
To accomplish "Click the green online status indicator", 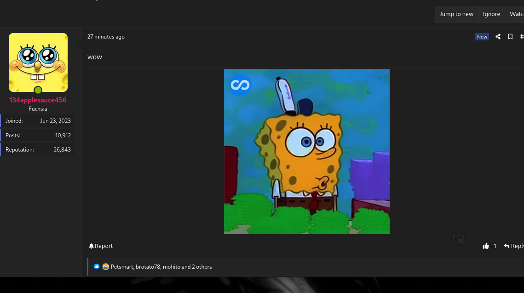I will coord(38,90).
